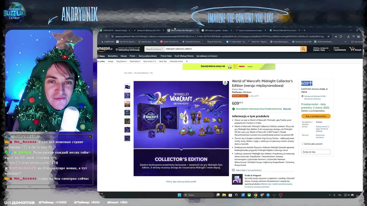The image size is (367, 206).
Task: Open the Marka: Xbox link
Action: pos(237,89)
